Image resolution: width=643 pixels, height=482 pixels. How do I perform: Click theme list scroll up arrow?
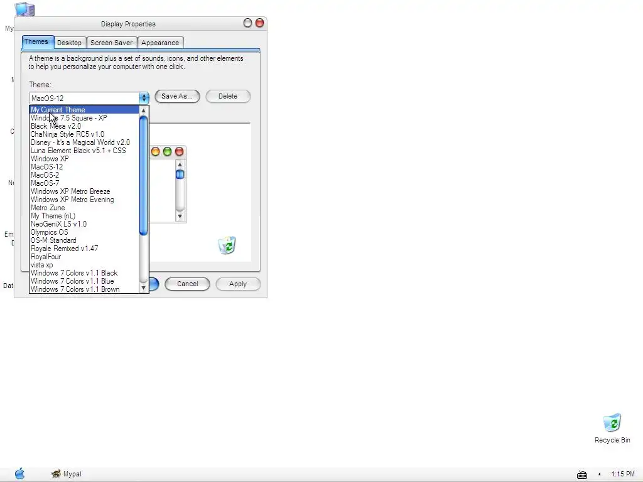point(144,110)
